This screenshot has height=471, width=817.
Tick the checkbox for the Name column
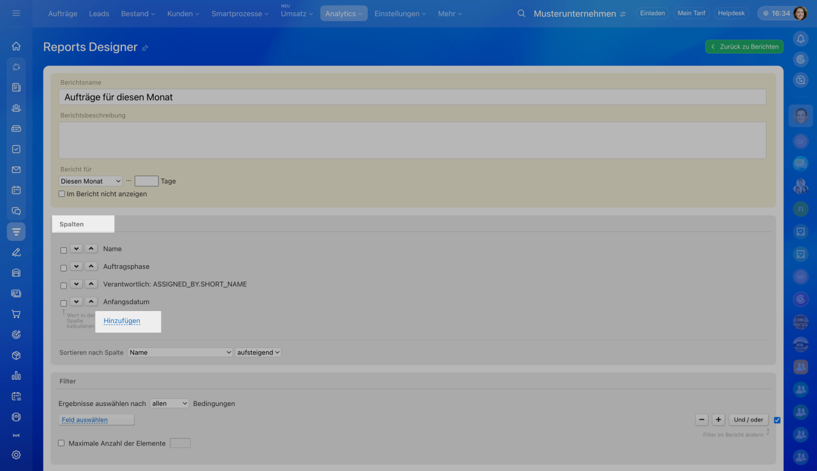click(64, 250)
